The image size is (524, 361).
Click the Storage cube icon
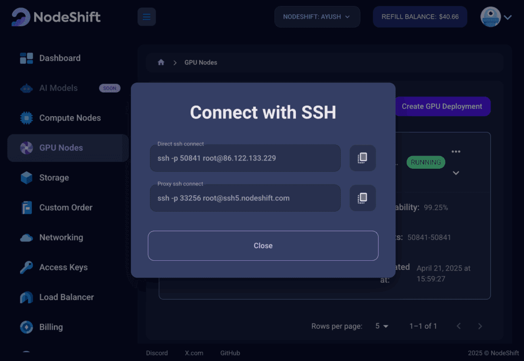[x=27, y=177]
